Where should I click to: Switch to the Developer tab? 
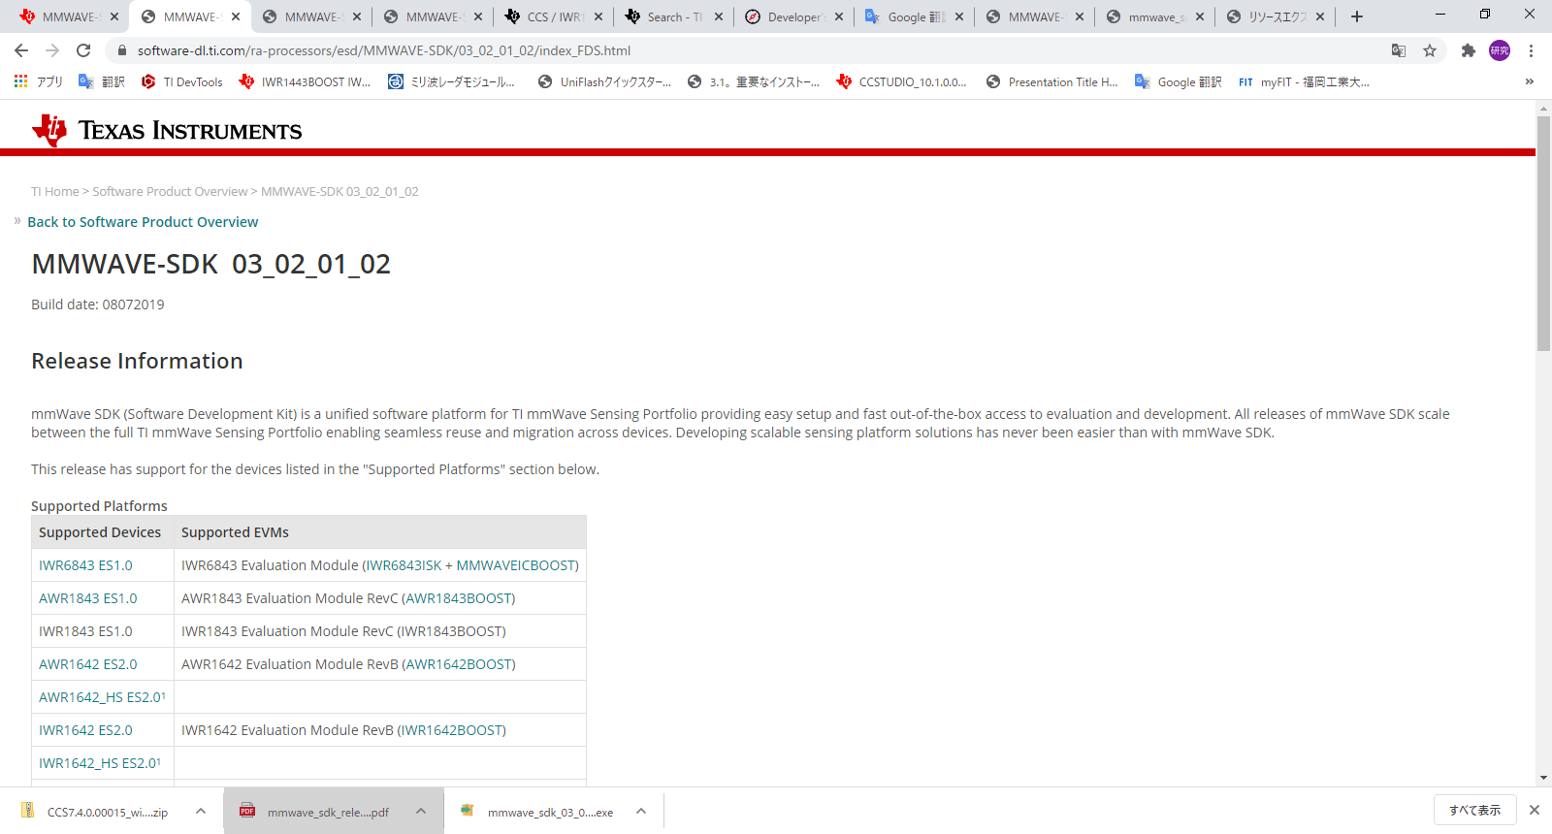[x=794, y=16]
